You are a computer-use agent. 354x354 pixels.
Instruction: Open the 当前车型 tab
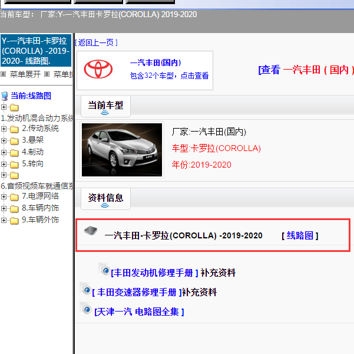point(105,106)
